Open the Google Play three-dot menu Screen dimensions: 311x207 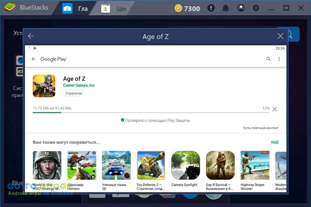point(279,59)
